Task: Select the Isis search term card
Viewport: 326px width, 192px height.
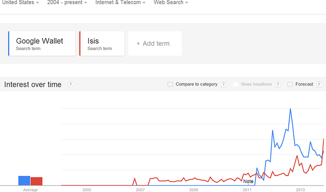Action: (102, 44)
